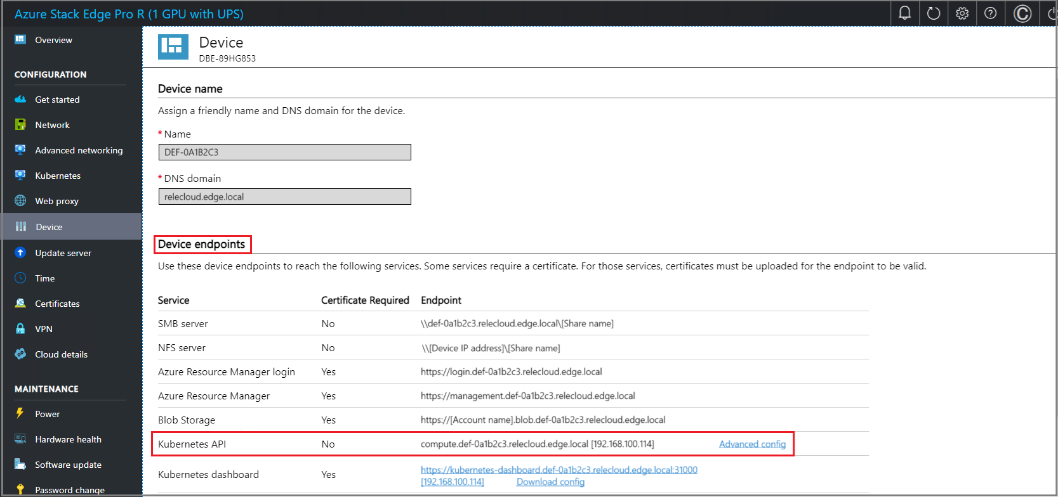Open the Kubernetes dashboard URL link
The image size is (1058, 497).
559,470
